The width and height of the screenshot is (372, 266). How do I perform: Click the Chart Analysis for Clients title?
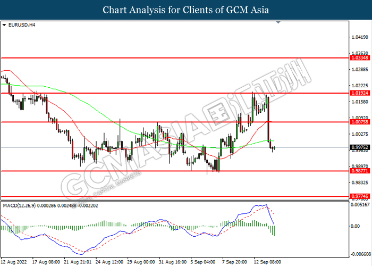[x=186, y=10]
